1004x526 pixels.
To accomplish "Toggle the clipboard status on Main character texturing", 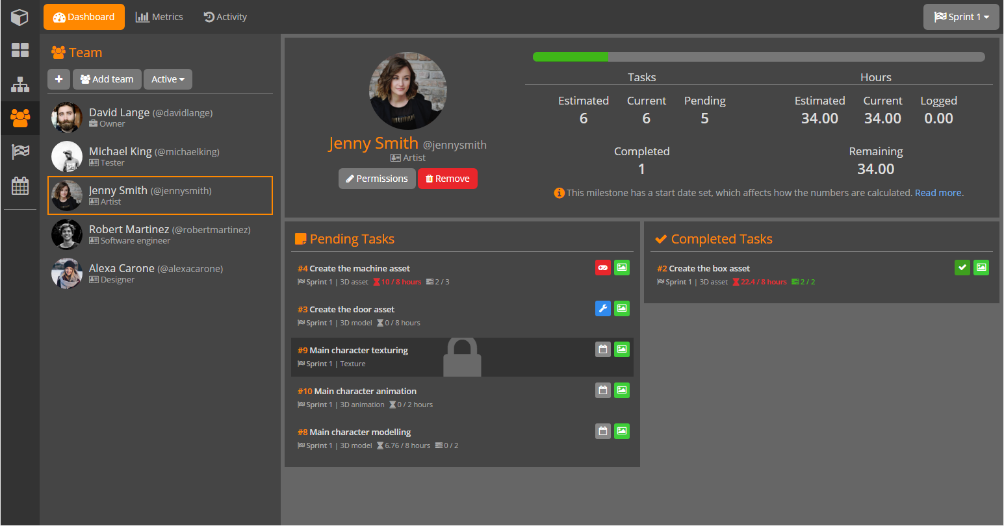I will pyautogui.click(x=602, y=349).
